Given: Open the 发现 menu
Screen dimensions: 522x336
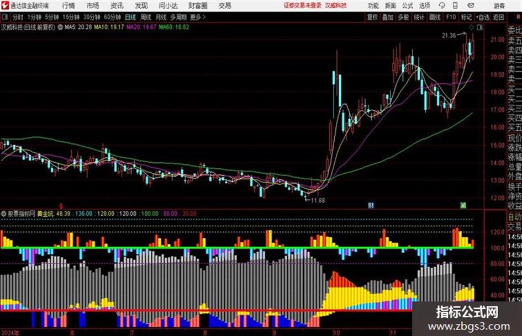Looking at the screenshot, I should tap(141, 6).
